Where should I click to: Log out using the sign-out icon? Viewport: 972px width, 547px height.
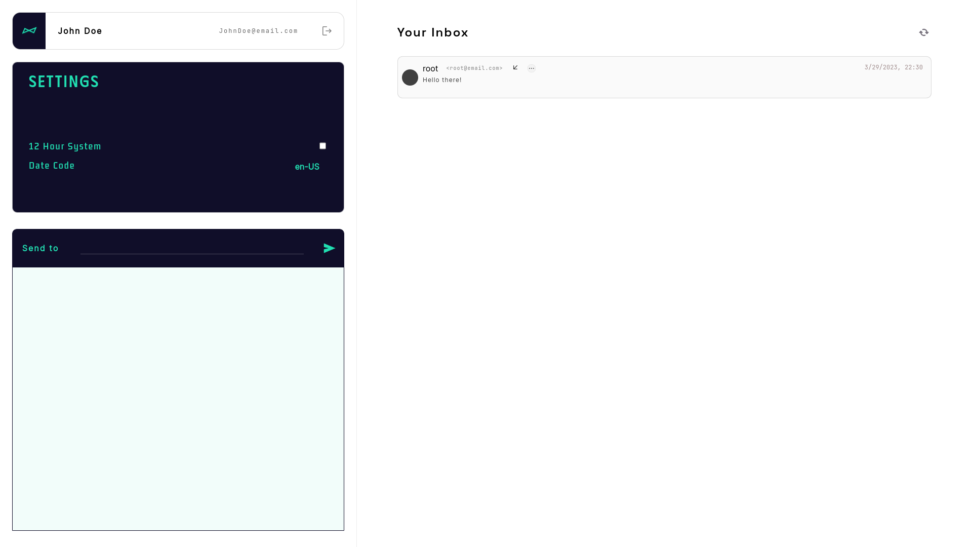pyautogui.click(x=327, y=31)
